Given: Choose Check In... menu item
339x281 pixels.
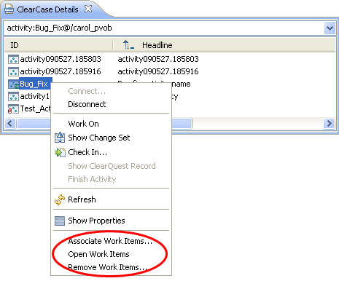Looking at the screenshot, I should [x=87, y=152].
